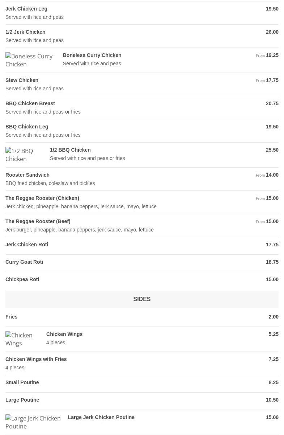Open the Boneless Curry Chicken image thumbnail
The width and height of the screenshot is (284, 435).
tap(30, 60)
